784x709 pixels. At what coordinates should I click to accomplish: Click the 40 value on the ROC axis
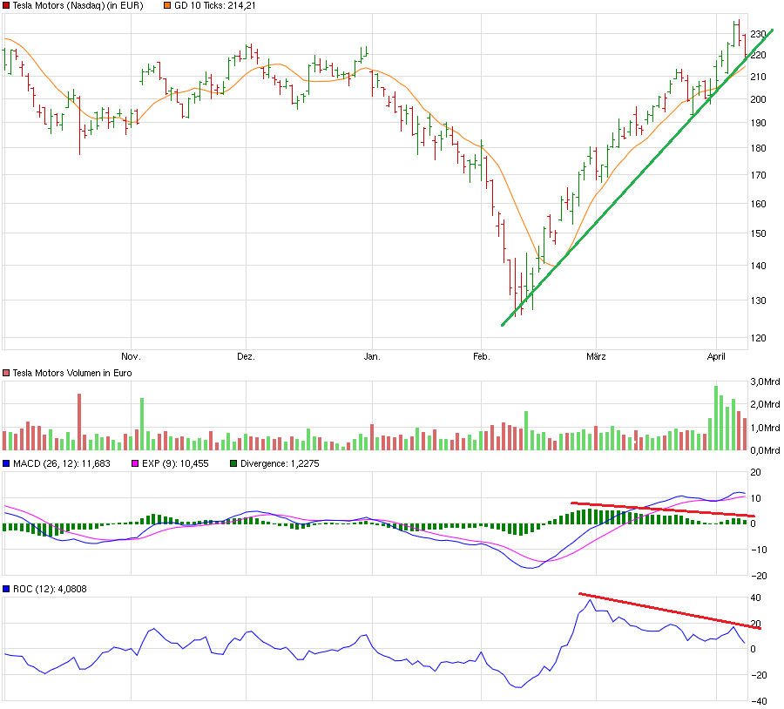[756, 598]
